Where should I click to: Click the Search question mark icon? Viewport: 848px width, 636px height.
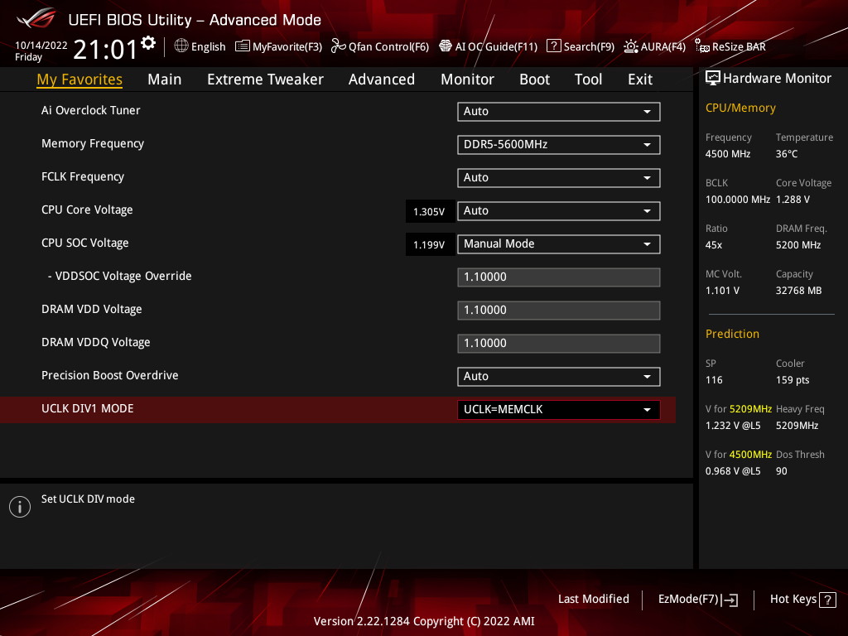pyautogui.click(x=554, y=46)
